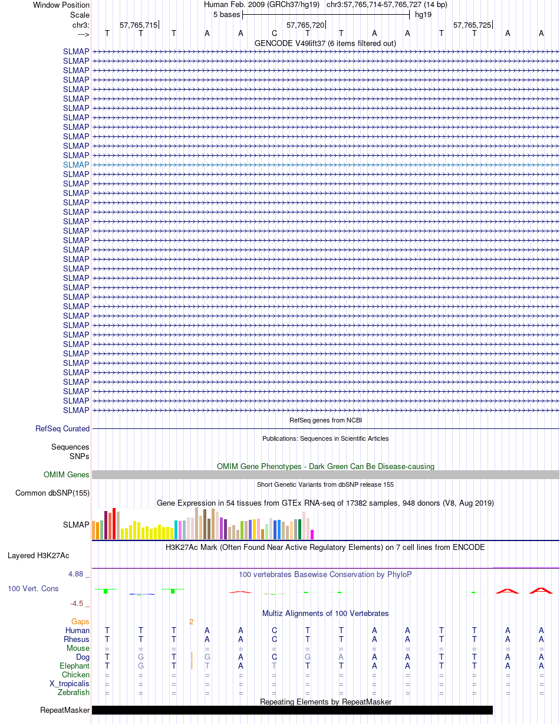Open Publications: Sequences in Scientific Articles title
Image resolution: width=560 pixels, height=724 pixels.
[325, 438]
